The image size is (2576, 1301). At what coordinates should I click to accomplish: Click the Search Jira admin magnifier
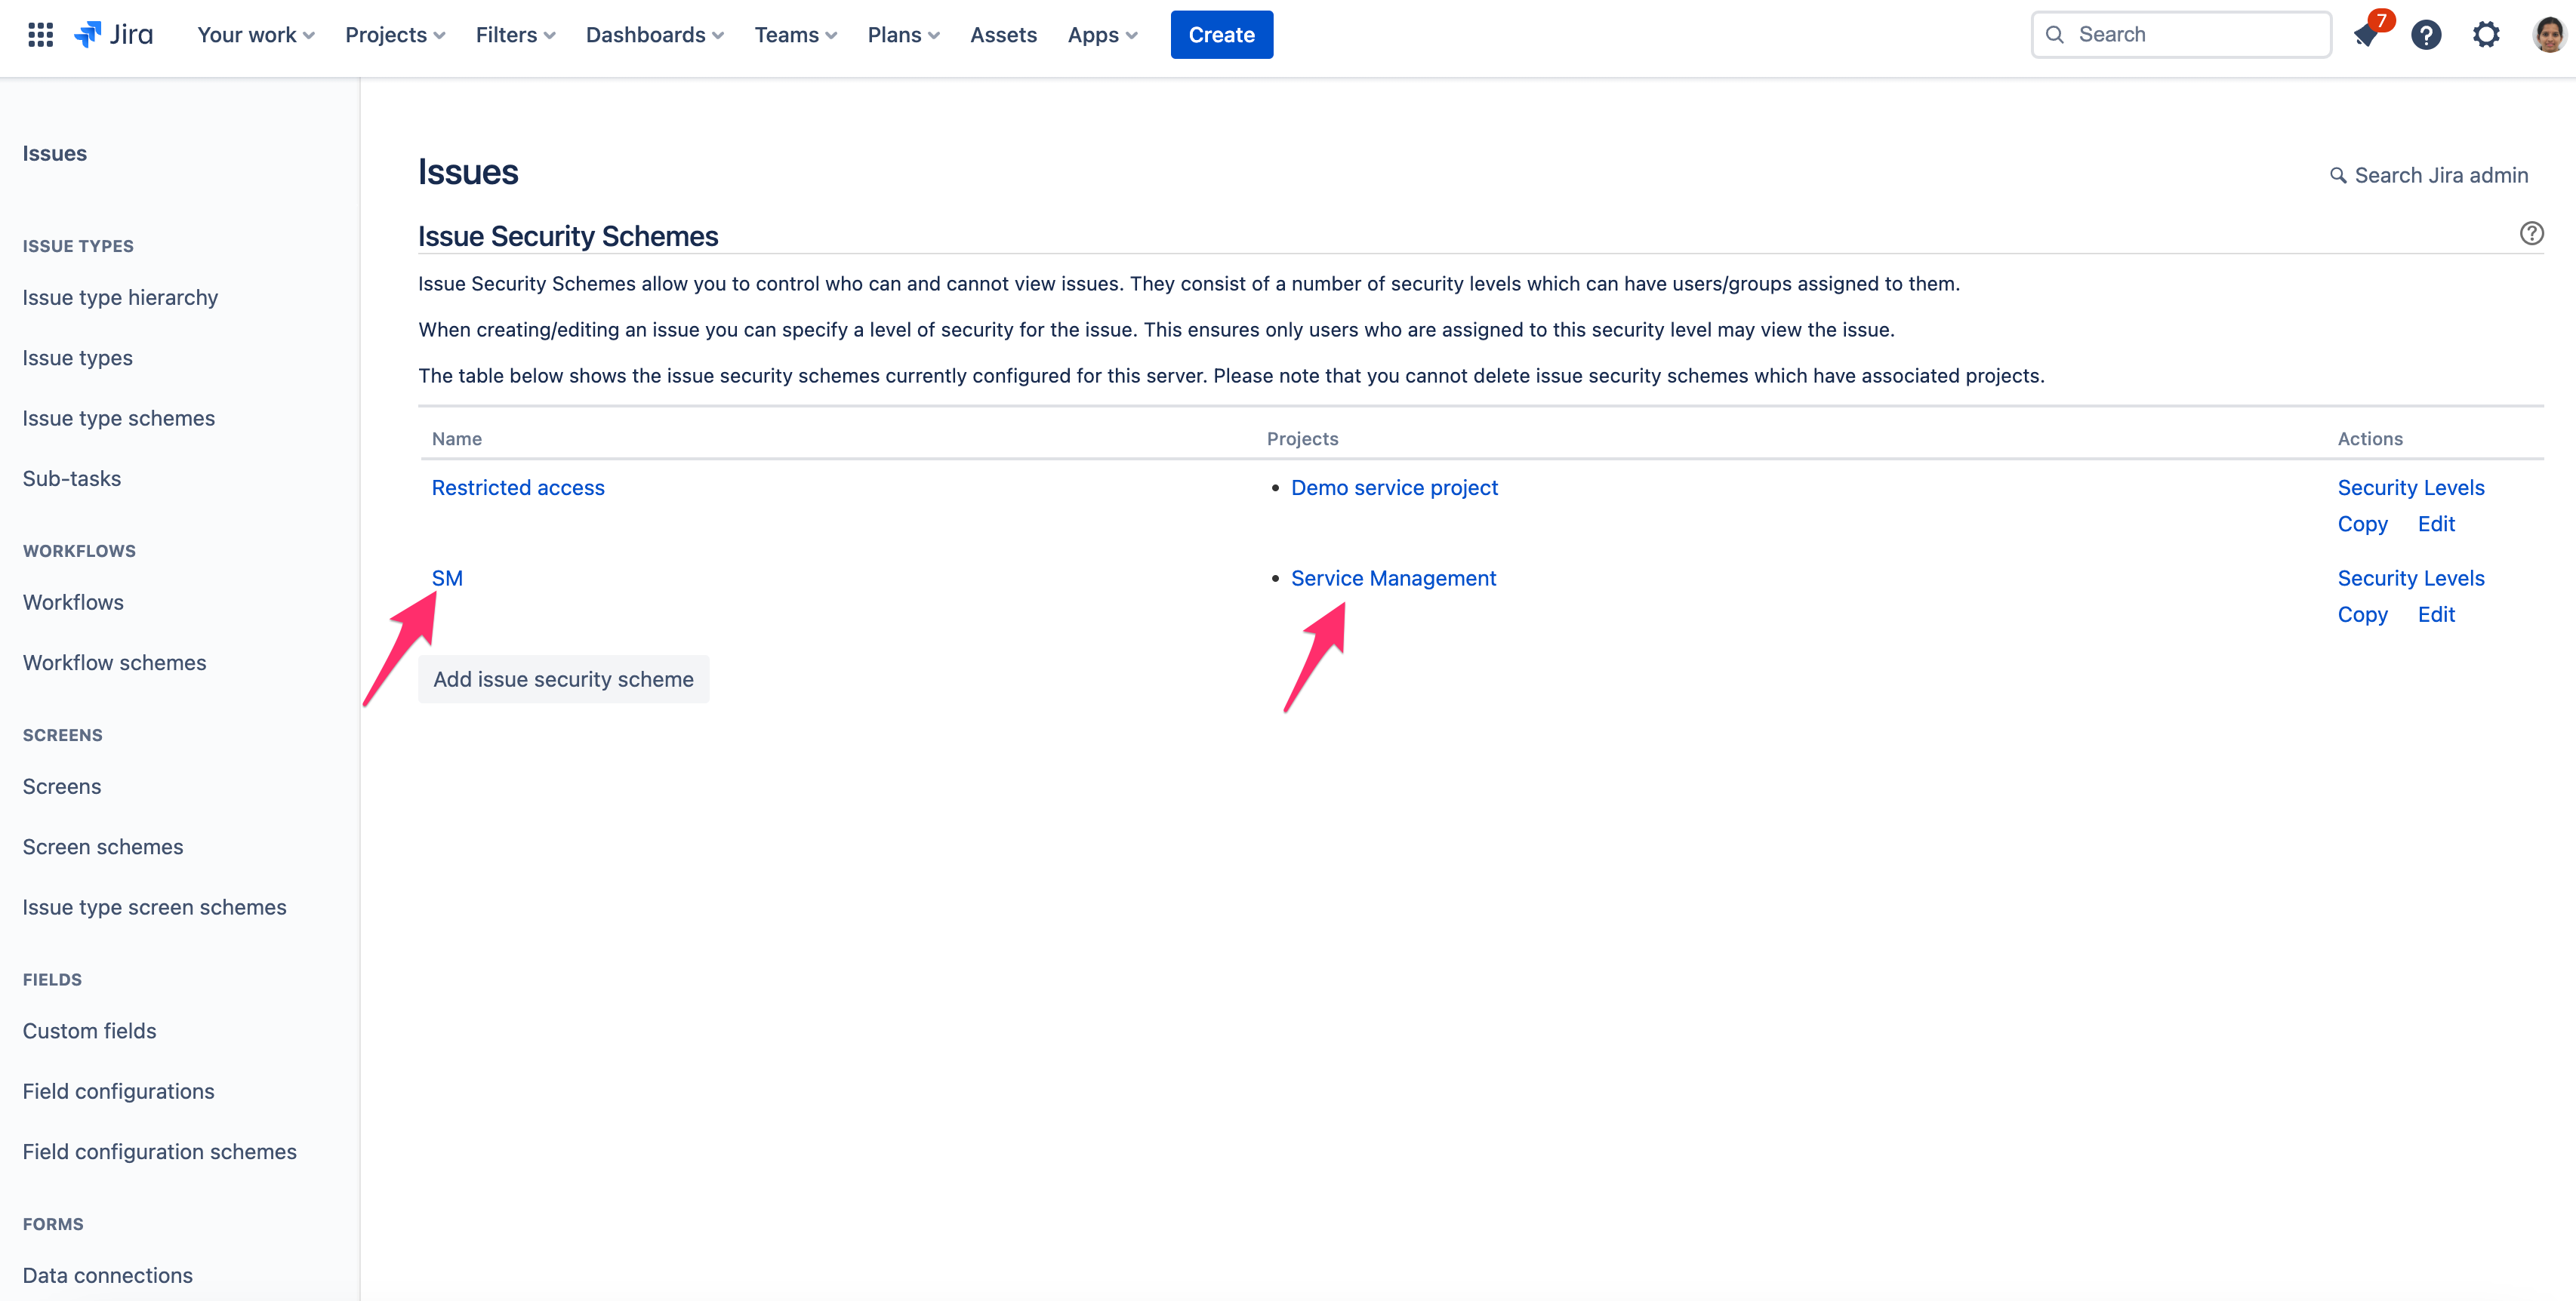2338,176
